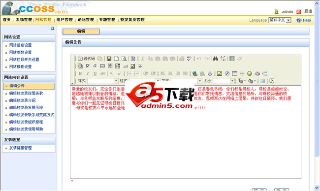Insert an image button field from toolbar

click(x=133, y=66)
